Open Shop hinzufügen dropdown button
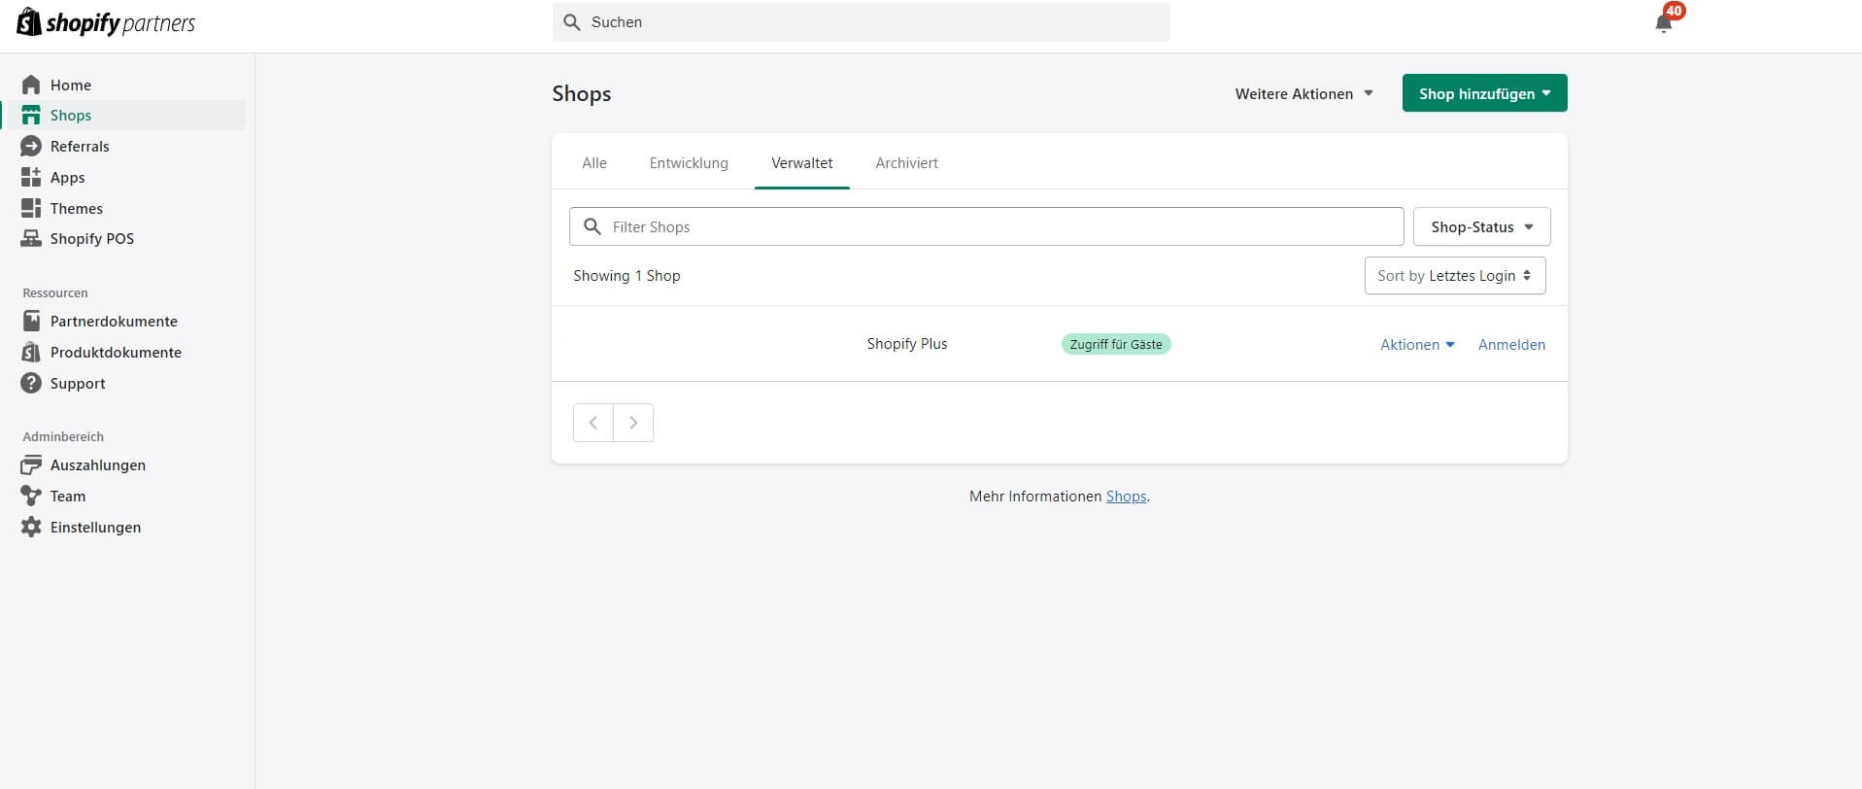 pos(1484,93)
